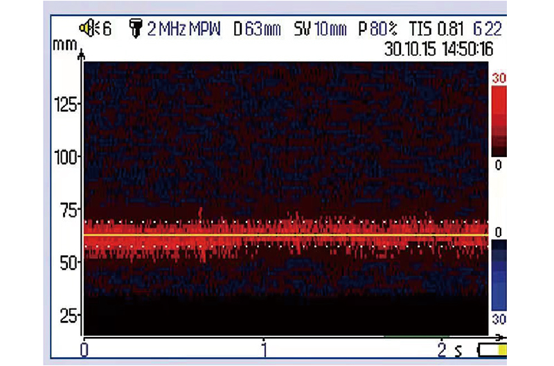Click the 2 s time axis mark
554x366 pixels.
[x=447, y=348]
